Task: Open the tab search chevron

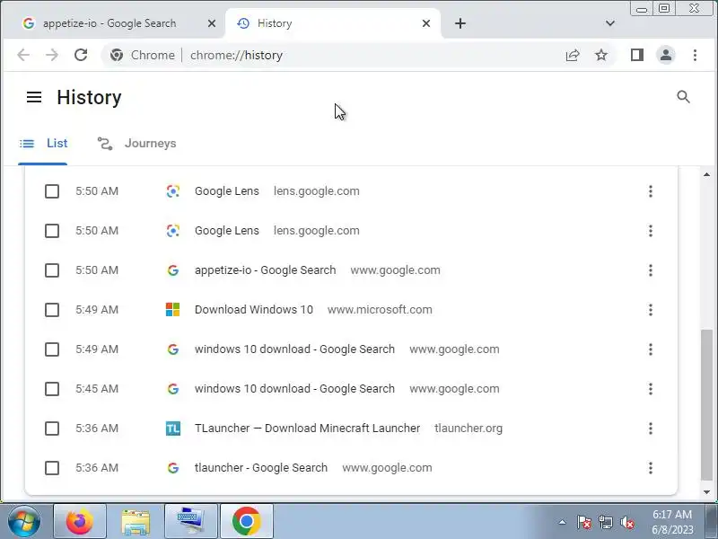Action: [x=610, y=23]
